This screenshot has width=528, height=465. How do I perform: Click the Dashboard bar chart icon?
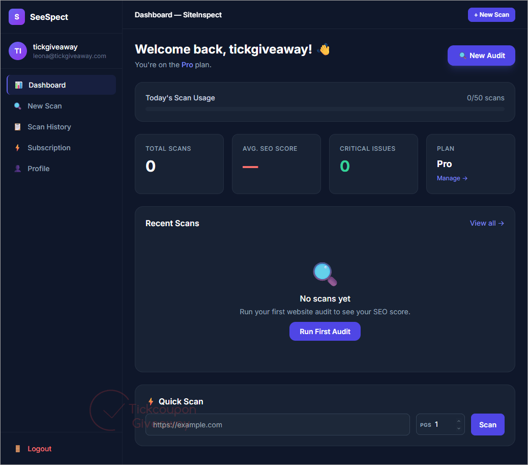[x=19, y=85]
